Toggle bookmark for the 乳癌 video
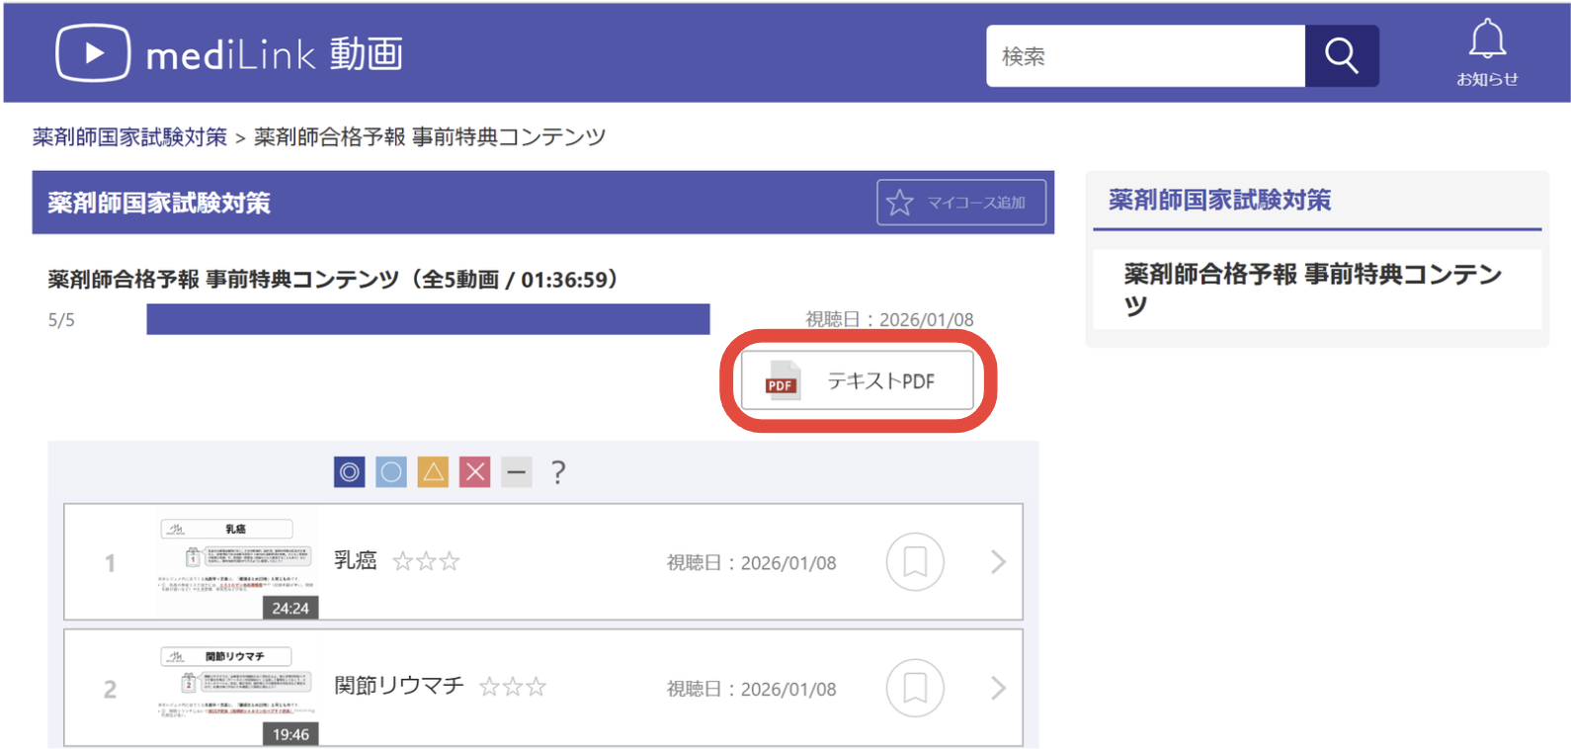 [x=915, y=562]
